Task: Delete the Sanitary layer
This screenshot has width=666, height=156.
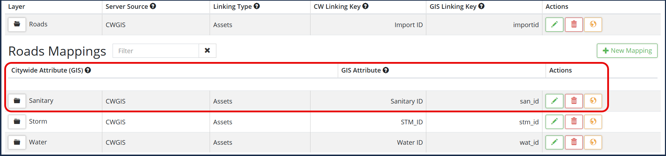Action: pyautogui.click(x=574, y=101)
